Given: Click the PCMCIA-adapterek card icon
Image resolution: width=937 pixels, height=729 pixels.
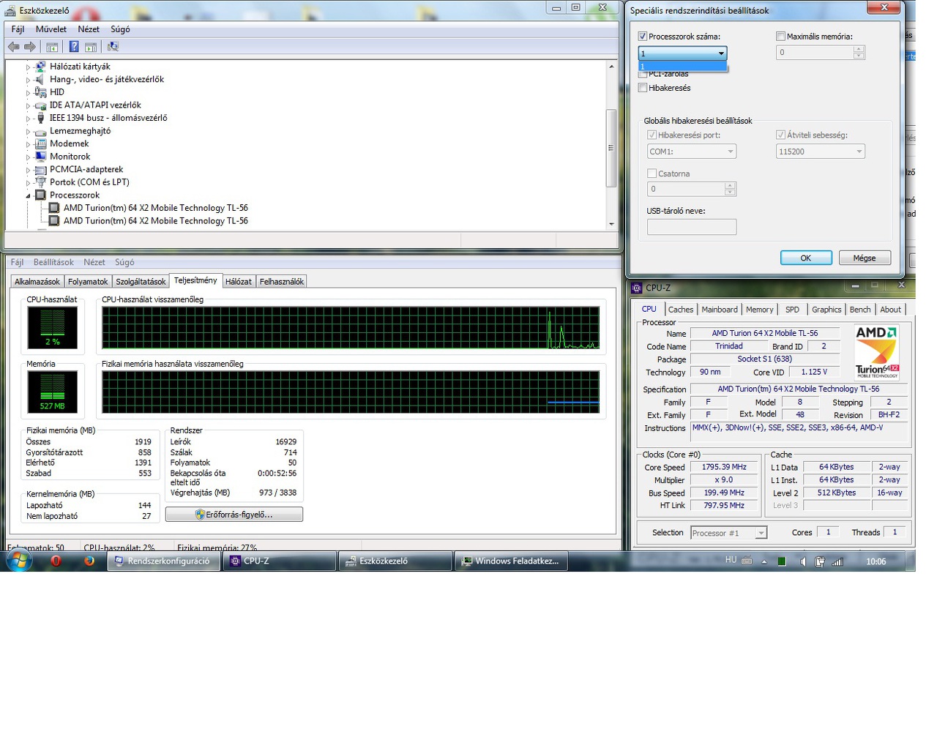Looking at the screenshot, I should 41,170.
